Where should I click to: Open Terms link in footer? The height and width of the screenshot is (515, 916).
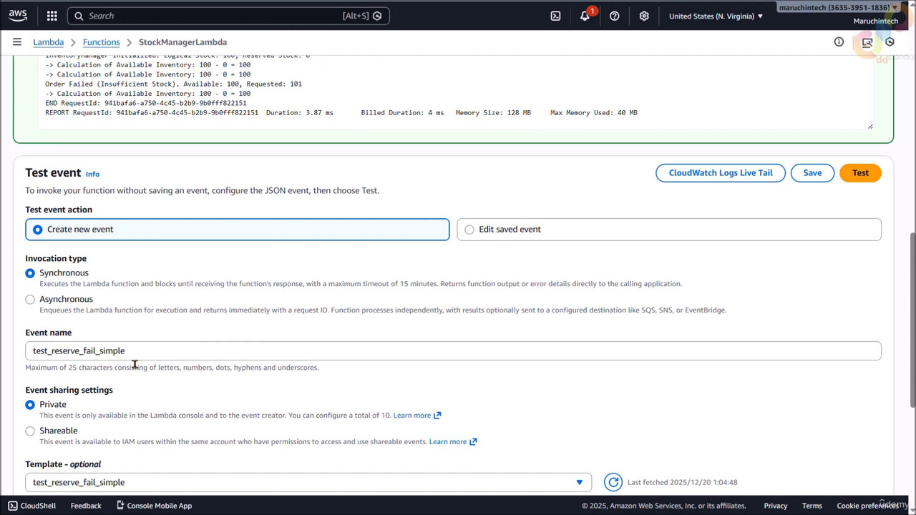pyautogui.click(x=812, y=506)
